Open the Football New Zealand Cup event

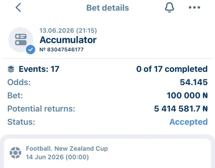point(107,153)
